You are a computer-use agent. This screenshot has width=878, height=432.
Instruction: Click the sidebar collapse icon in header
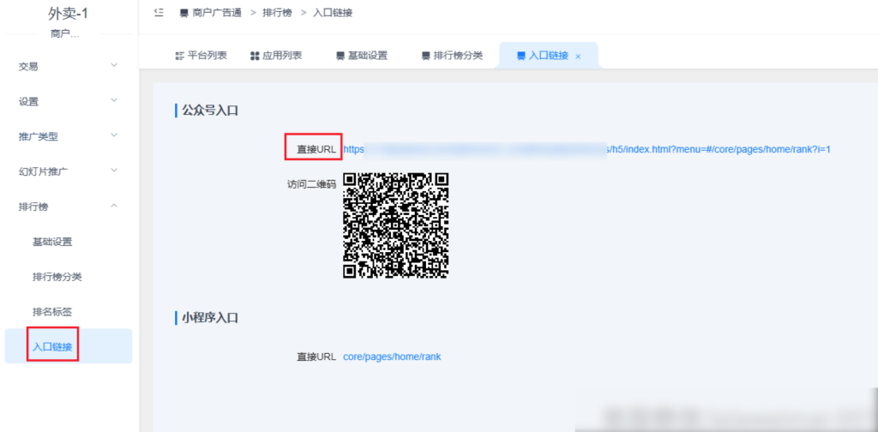tap(158, 13)
